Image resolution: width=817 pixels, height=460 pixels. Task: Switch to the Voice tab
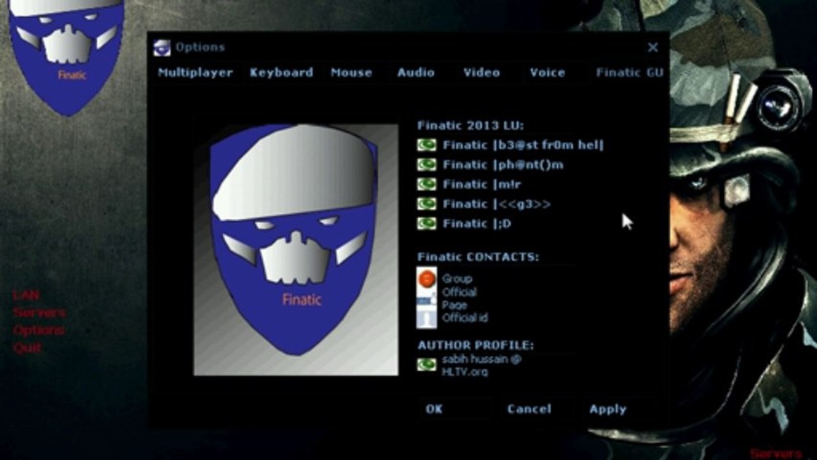(x=547, y=72)
